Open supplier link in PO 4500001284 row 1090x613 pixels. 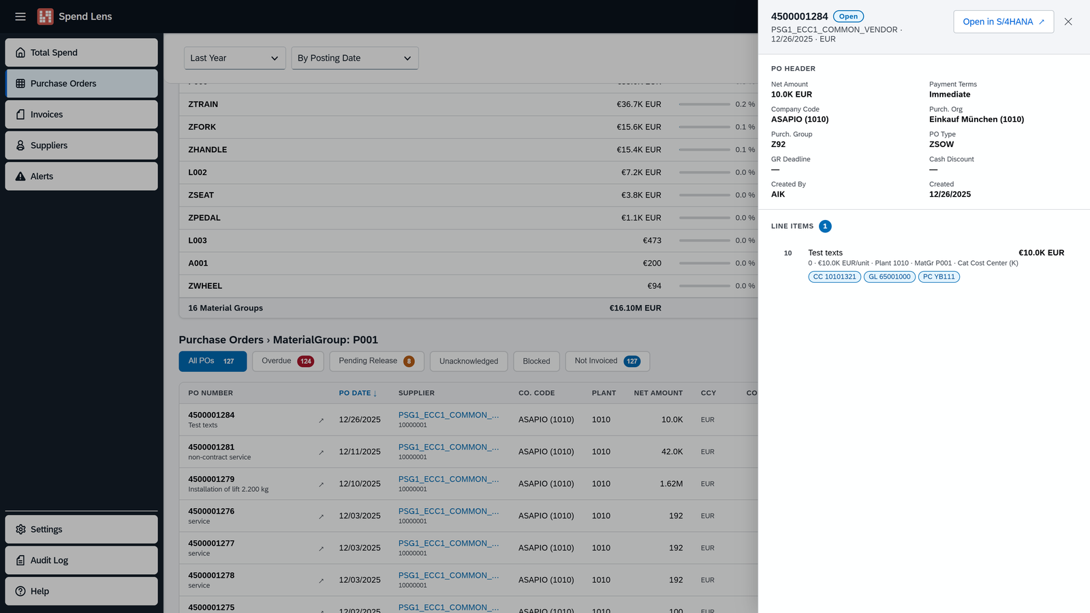pyautogui.click(x=448, y=415)
